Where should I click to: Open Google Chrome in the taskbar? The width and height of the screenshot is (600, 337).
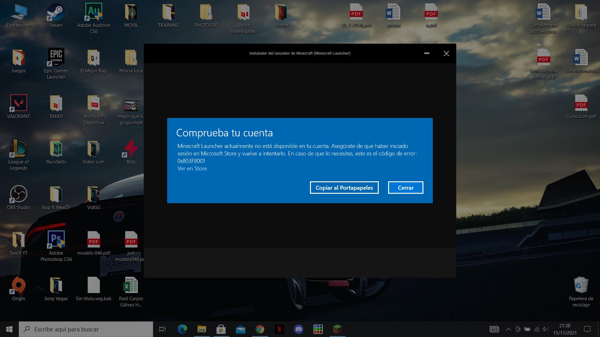point(260,329)
